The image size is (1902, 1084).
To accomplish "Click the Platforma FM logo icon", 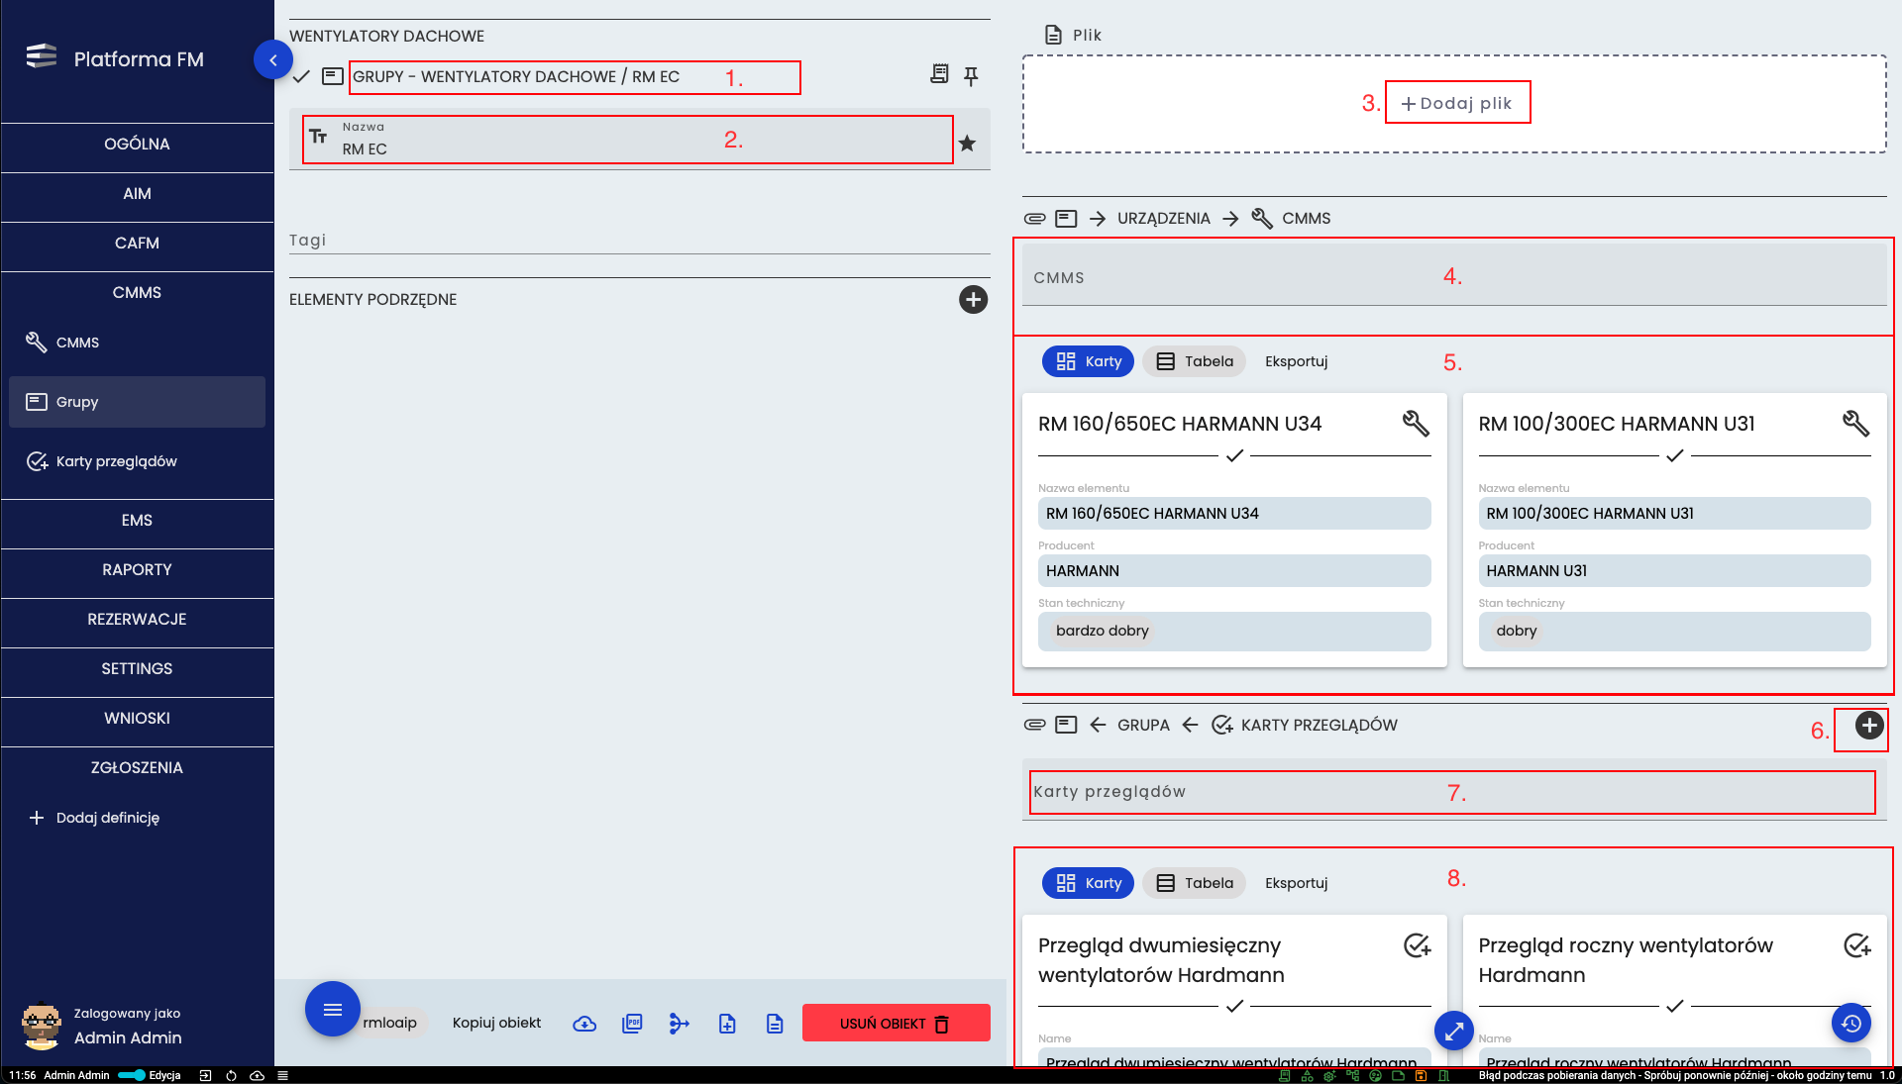I will tap(42, 56).
